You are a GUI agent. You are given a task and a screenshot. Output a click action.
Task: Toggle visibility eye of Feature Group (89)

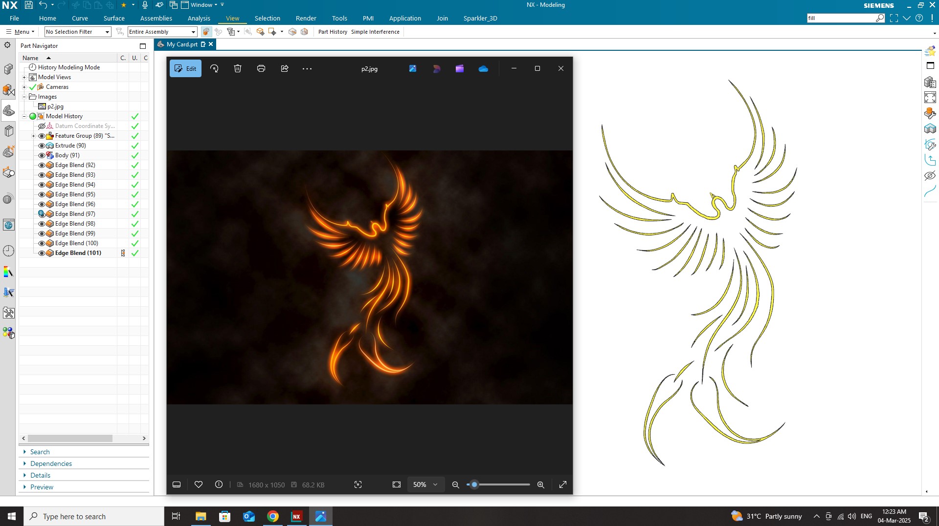click(42, 136)
